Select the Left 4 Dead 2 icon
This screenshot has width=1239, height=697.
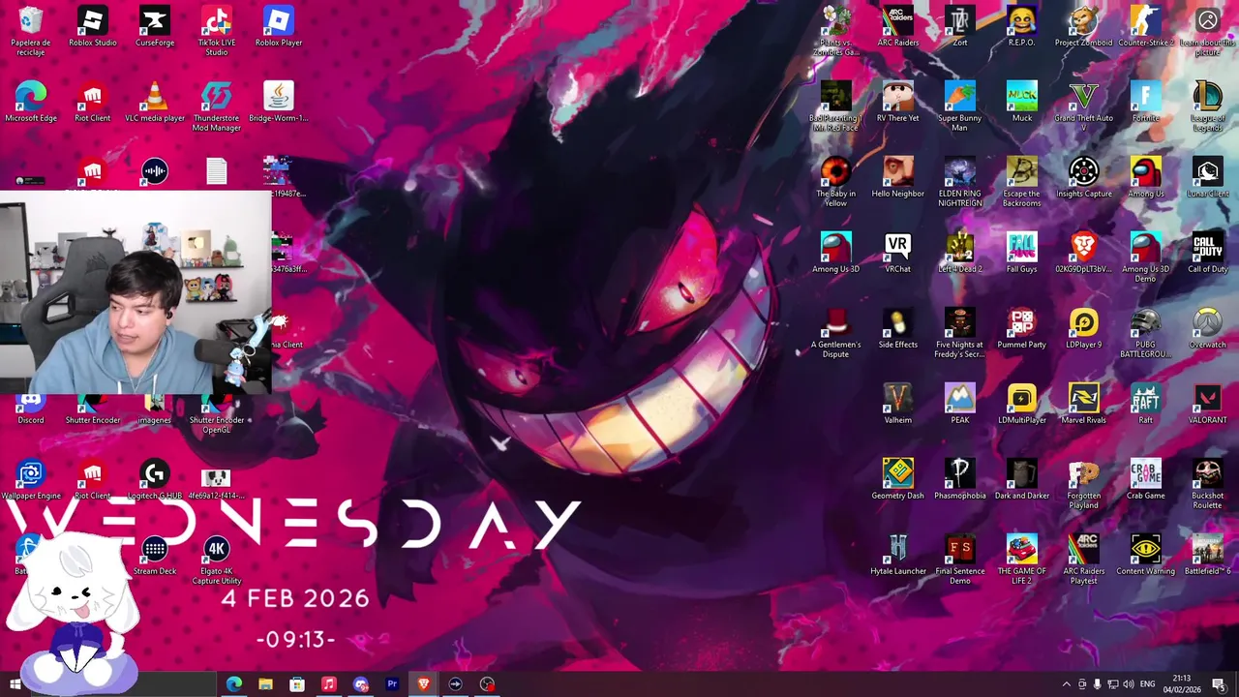960,254
